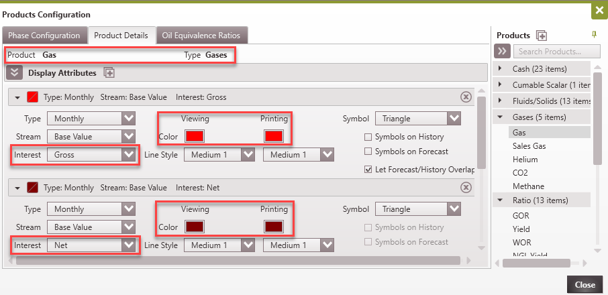This screenshot has width=608, height=295.
Task: Pick Viewing color for Net
Action: click(x=195, y=227)
